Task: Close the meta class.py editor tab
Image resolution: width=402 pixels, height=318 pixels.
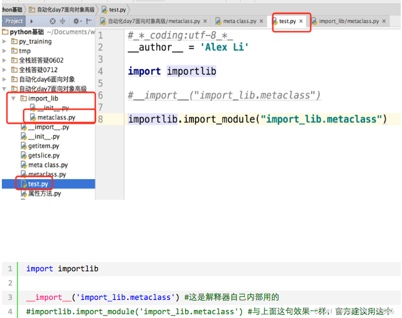Action: pyautogui.click(x=261, y=21)
